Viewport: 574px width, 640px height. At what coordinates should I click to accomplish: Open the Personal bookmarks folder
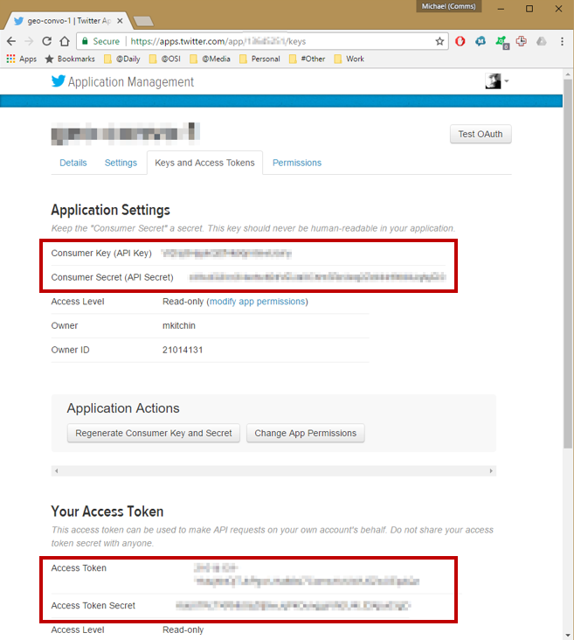[x=259, y=59]
